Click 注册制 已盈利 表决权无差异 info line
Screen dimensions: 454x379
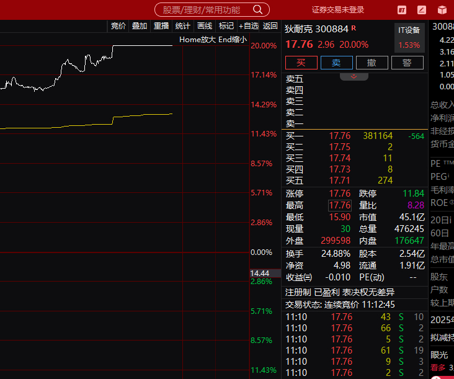click(x=340, y=292)
